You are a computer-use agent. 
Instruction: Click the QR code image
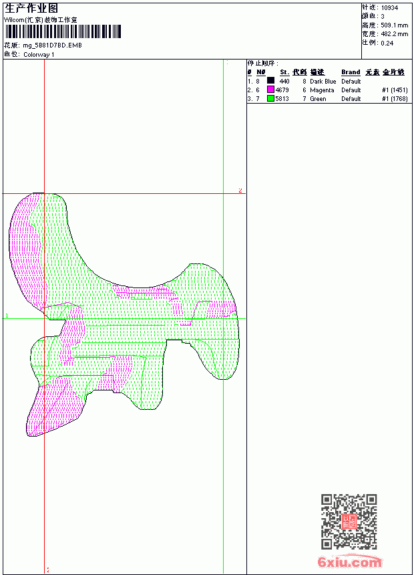click(x=349, y=522)
